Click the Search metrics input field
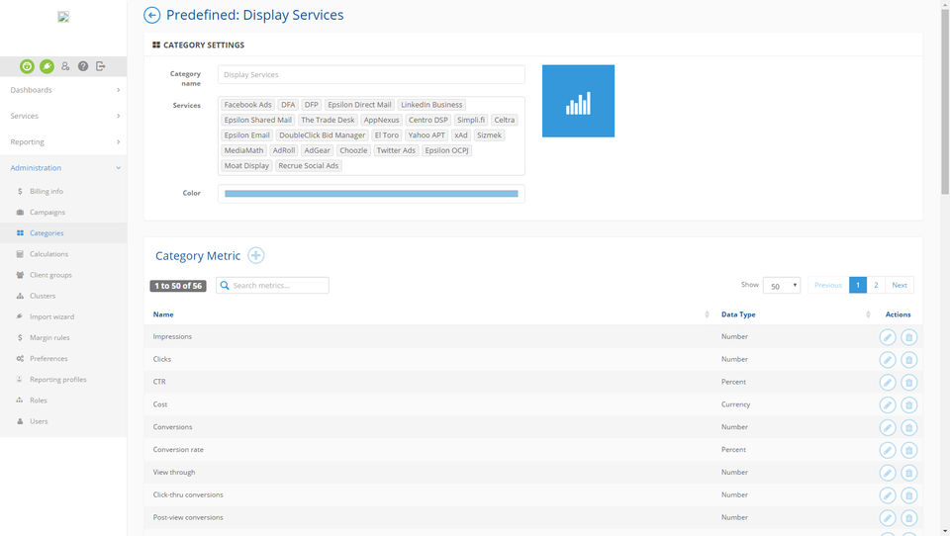 273,285
